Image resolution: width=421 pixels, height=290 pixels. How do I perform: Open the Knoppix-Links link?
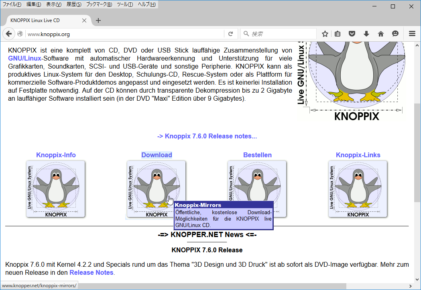coord(358,155)
